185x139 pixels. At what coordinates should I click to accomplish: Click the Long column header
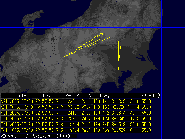coord(104,95)
